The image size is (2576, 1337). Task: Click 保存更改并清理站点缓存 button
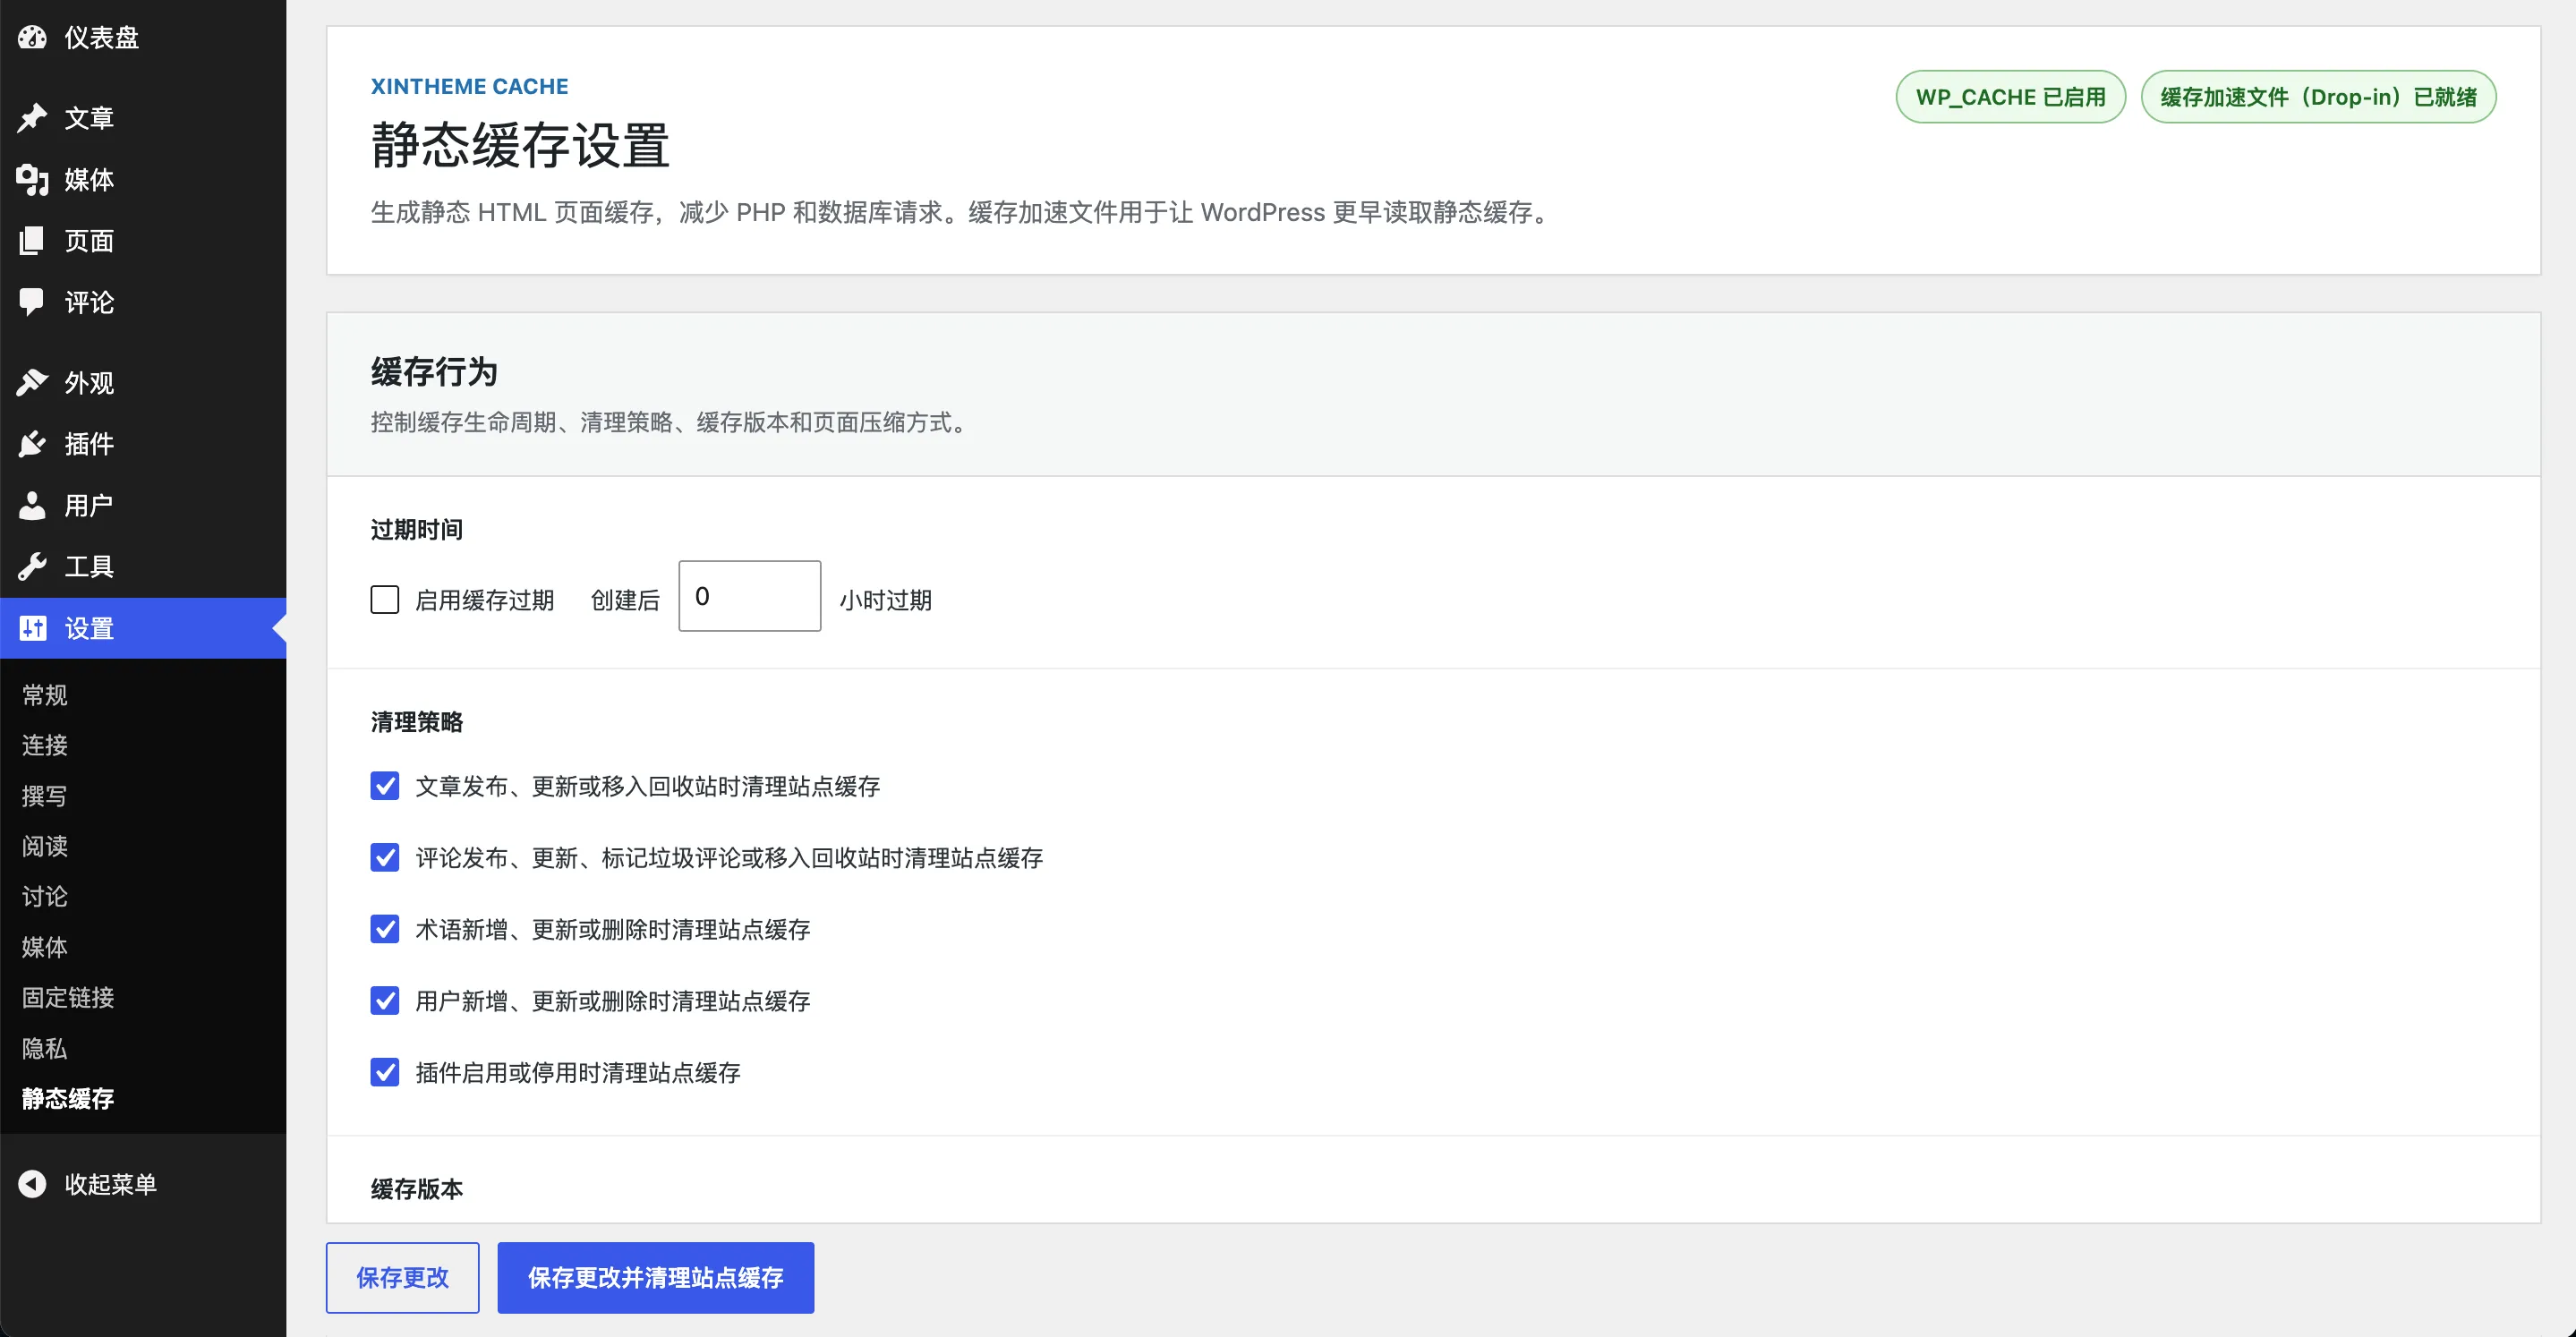pos(656,1278)
